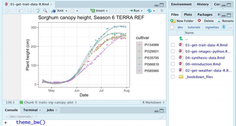Click the New Folder button
The image size is (236, 126).
point(182,21)
